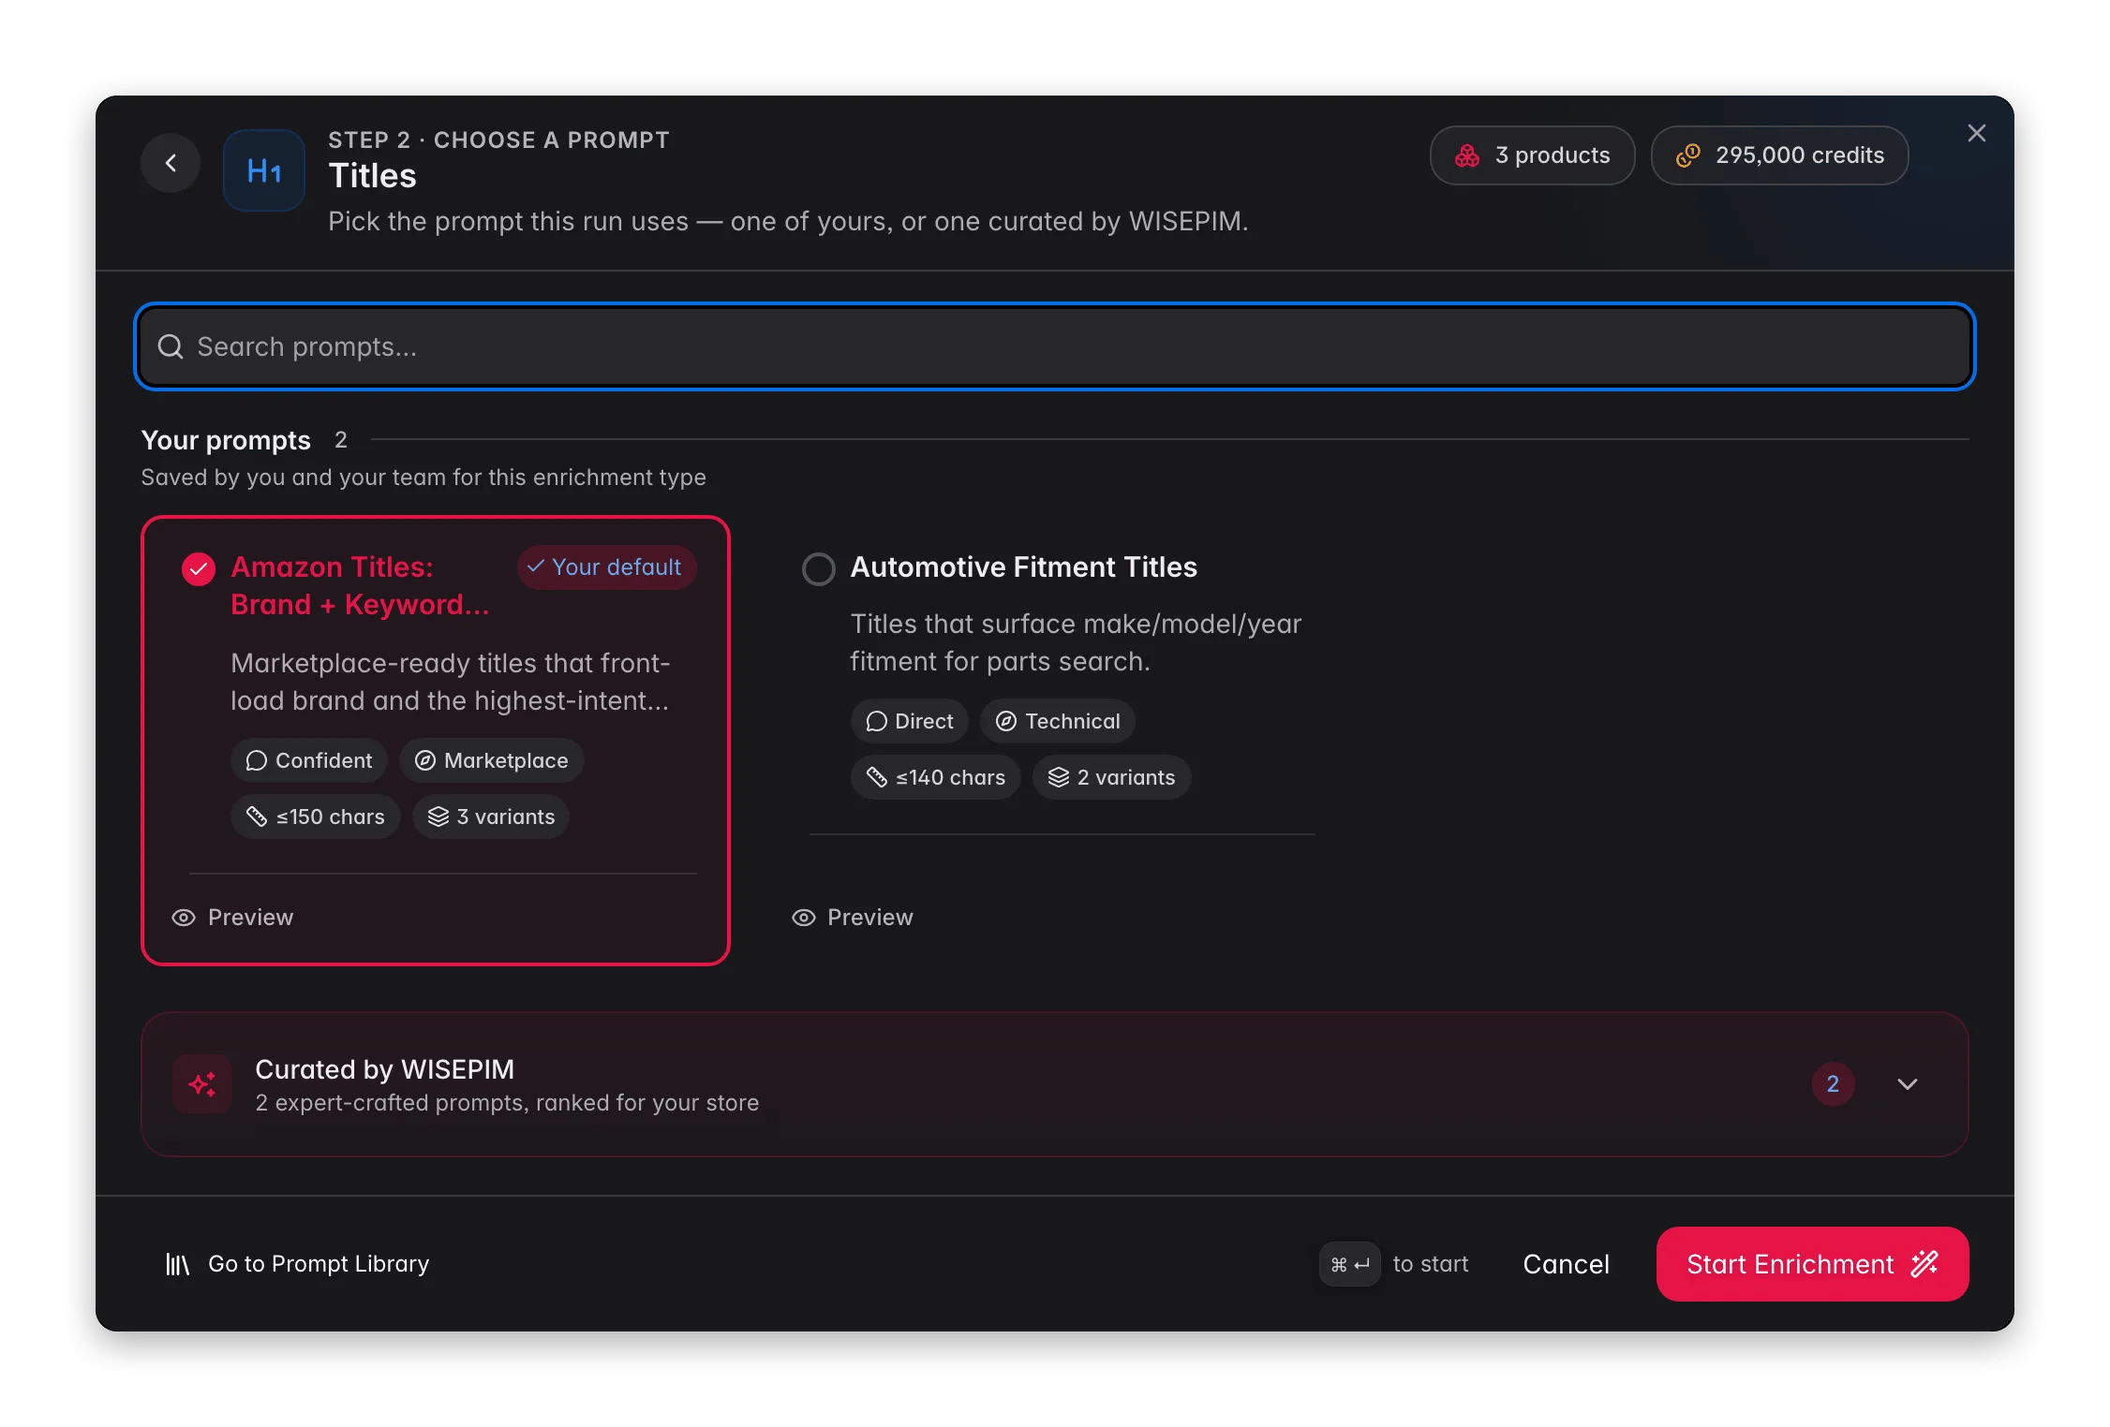Click the 3 variants tag
This screenshot has width=2110, height=1427.
491,816
